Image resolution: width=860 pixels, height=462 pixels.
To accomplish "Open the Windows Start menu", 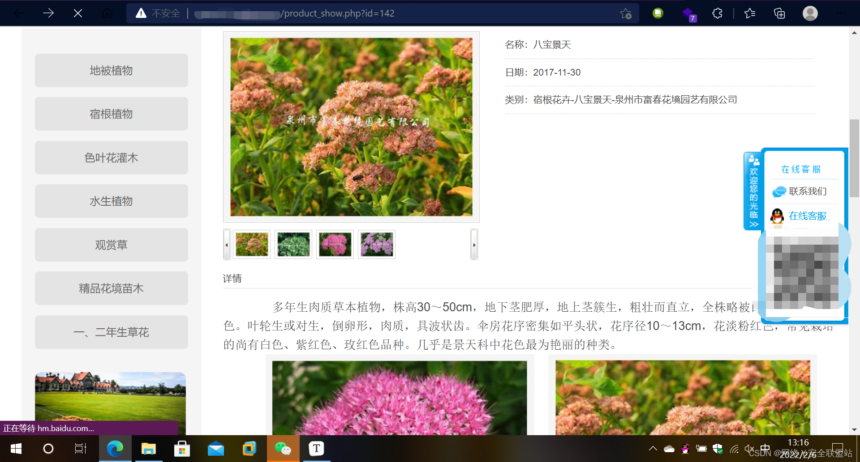I will pyautogui.click(x=16, y=449).
